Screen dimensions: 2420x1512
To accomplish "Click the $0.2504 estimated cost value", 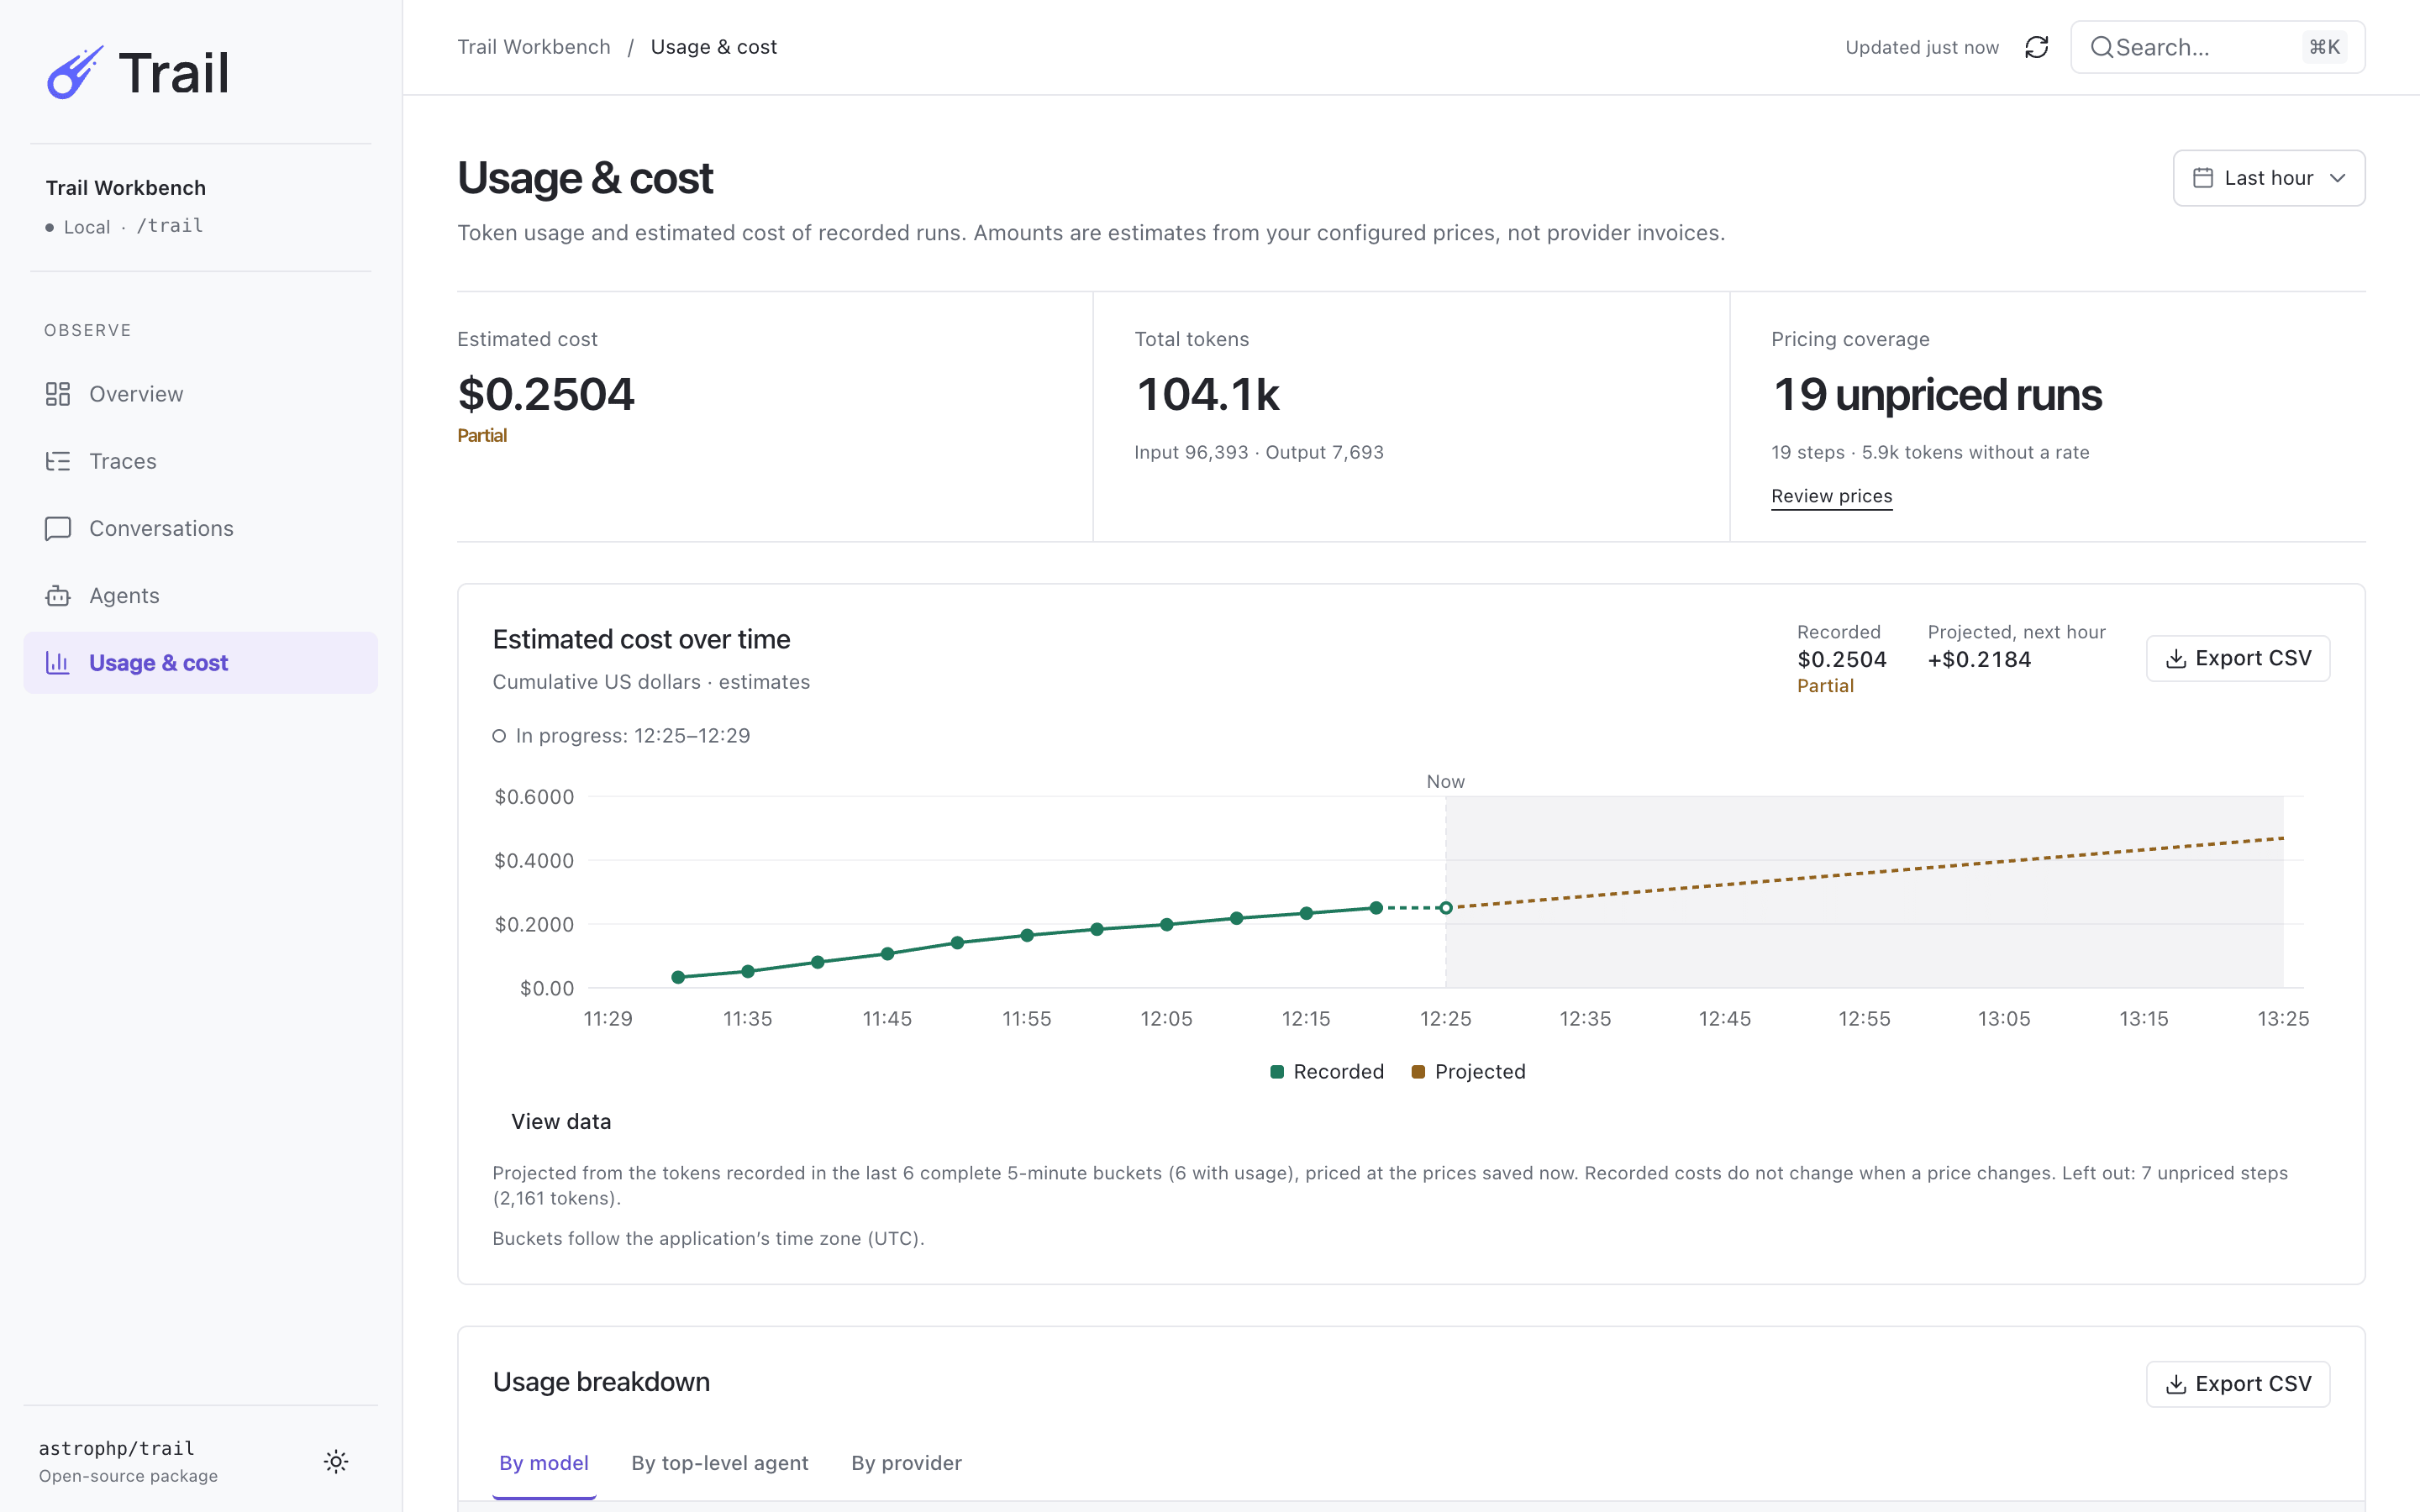I will [x=546, y=394].
